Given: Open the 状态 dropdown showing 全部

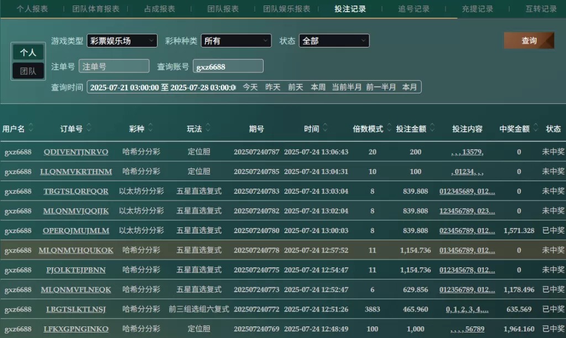Looking at the screenshot, I should point(334,41).
